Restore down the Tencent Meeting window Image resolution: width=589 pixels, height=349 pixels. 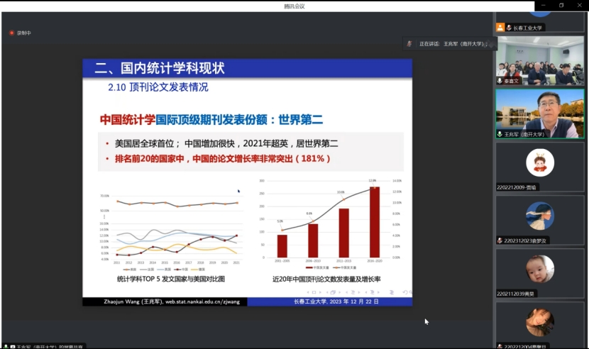click(x=561, y=6)
